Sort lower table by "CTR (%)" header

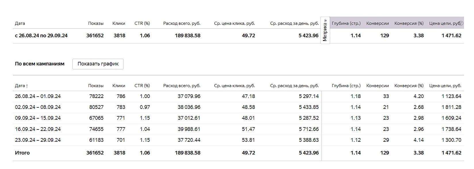point(142,86)
